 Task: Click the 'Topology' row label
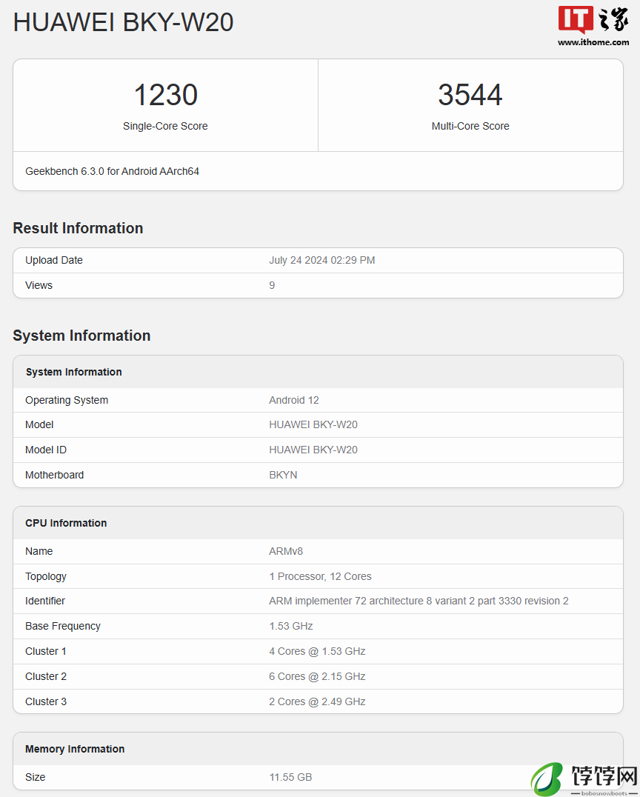(46, 576)
